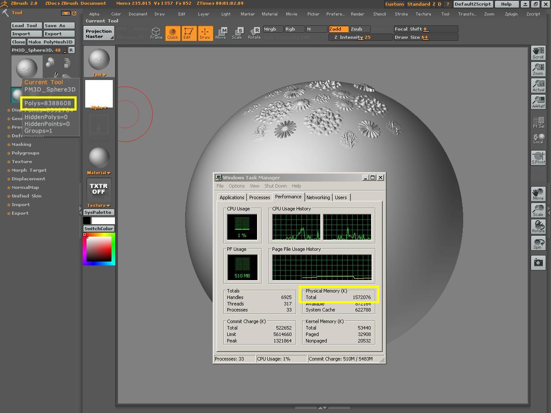Select the Scroll navigation icon

pos(538,53)
